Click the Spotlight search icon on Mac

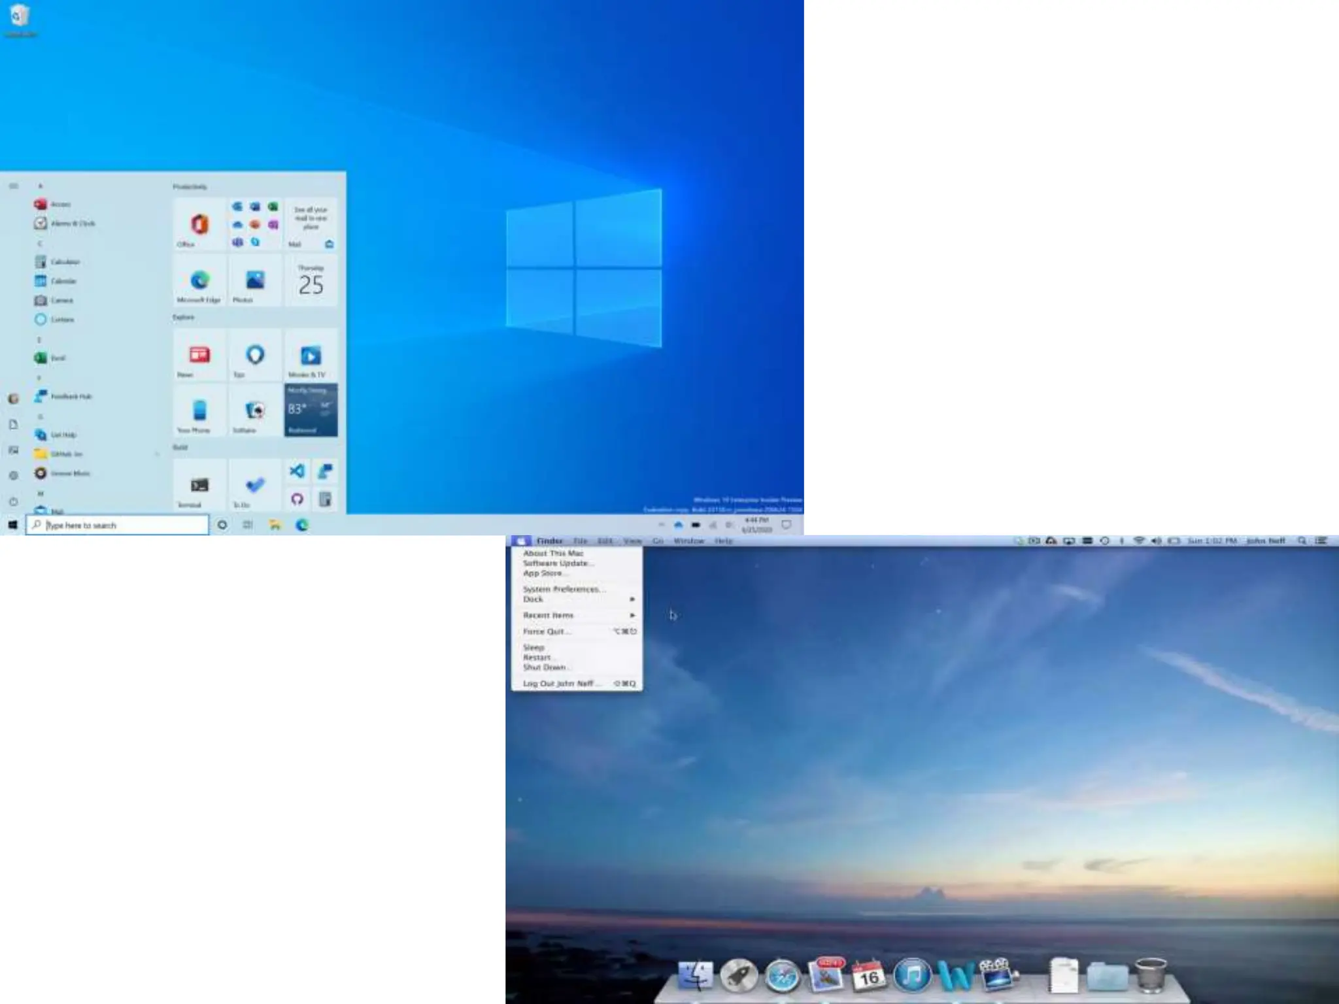(1302, 541)
